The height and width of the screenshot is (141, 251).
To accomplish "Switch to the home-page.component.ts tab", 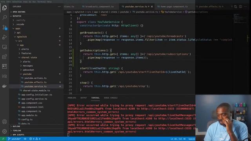I will (x=173, y=7).
